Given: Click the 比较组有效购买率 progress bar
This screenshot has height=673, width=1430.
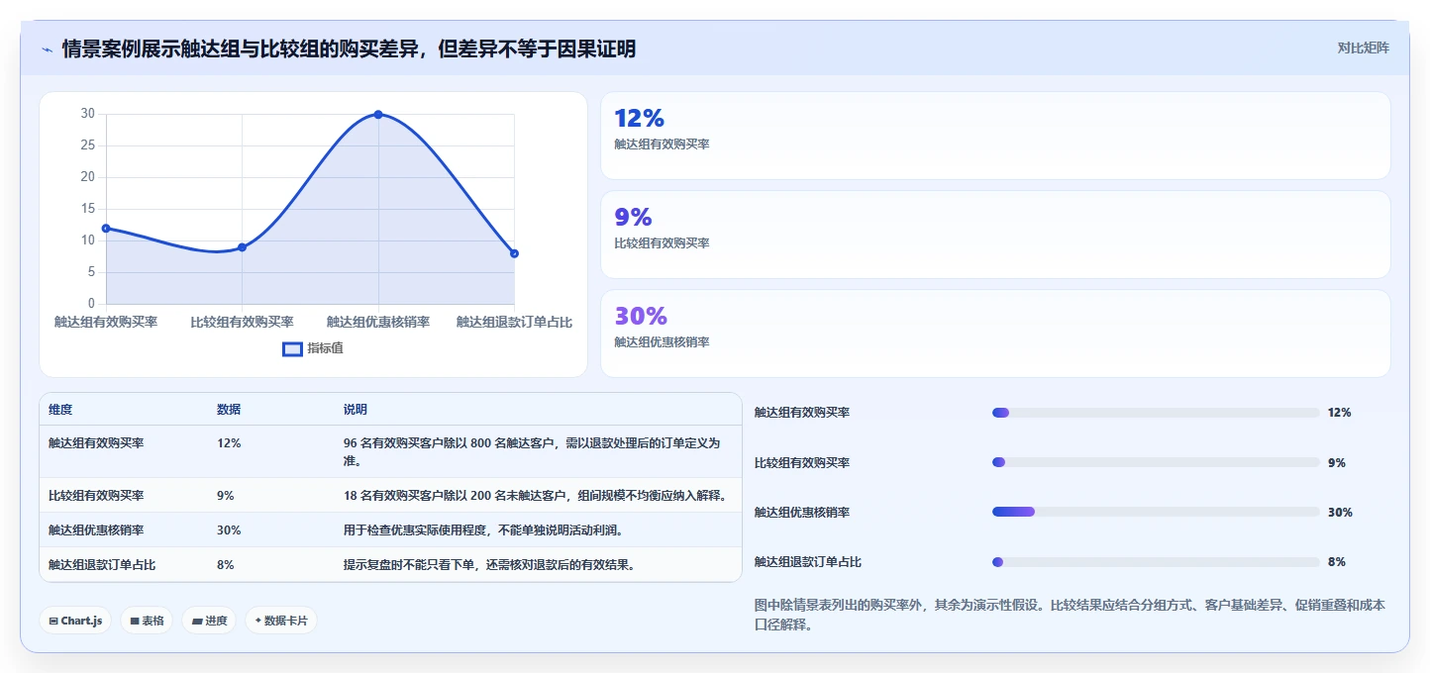Looking at the screenshot, I should coord(1156,462).
